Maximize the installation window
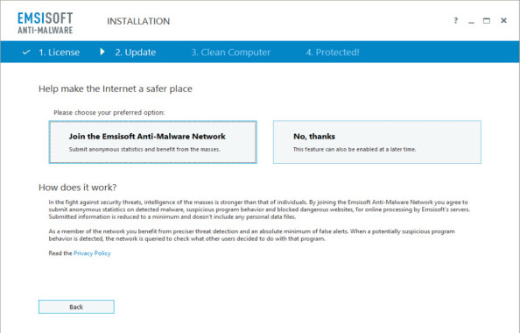 click(487, 20)
